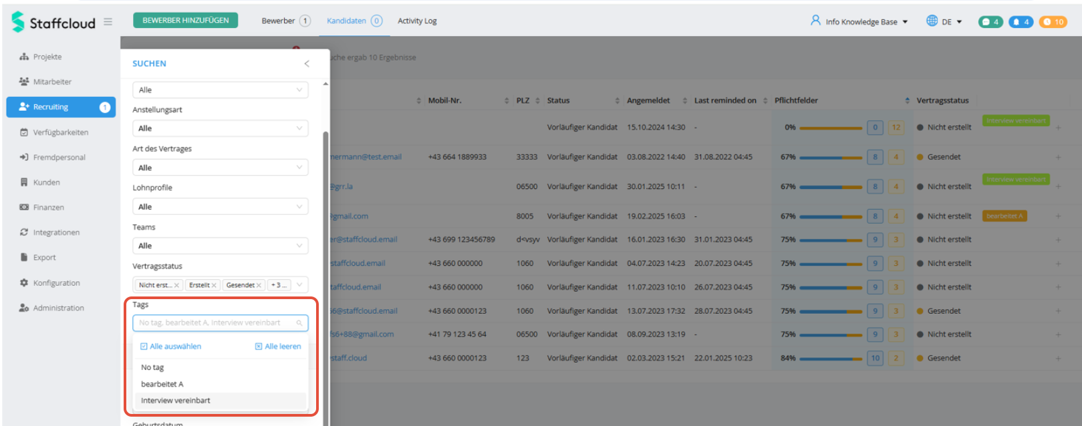
Task: Remove the 'Nicht erst...' chip from Vertragsstatus
Action: (x=176, y=285)
